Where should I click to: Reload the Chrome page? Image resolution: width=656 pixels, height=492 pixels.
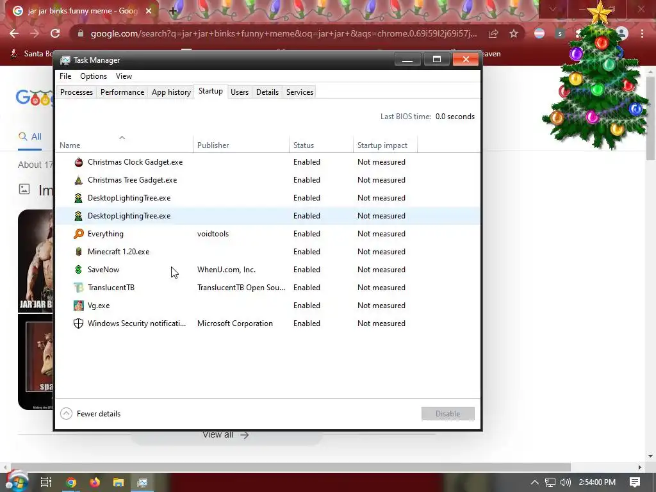coord(55,33)
